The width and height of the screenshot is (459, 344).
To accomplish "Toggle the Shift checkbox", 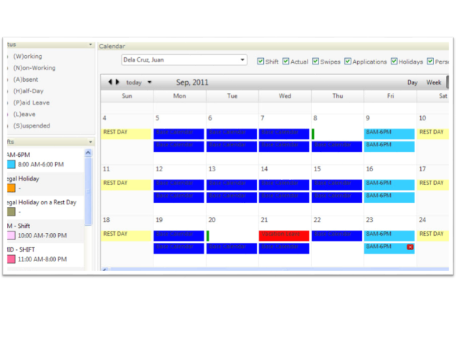I will coord(261,62).
